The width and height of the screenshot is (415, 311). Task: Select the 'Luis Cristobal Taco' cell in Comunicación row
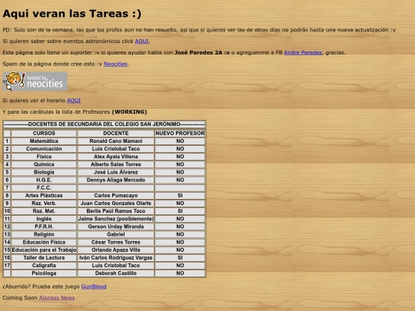[115, 149]
